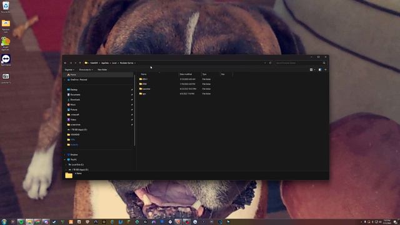Collapse the This PC node
The width and height of the screenshot is (400, 225).
click(65, 160)
